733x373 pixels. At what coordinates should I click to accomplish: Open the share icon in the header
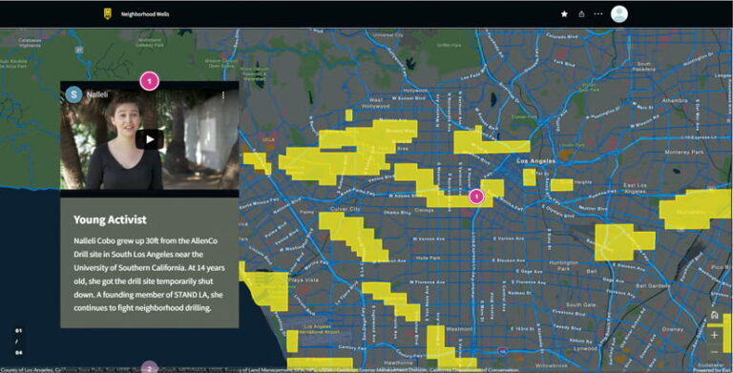pyautogui.click(x=581, y=14)
